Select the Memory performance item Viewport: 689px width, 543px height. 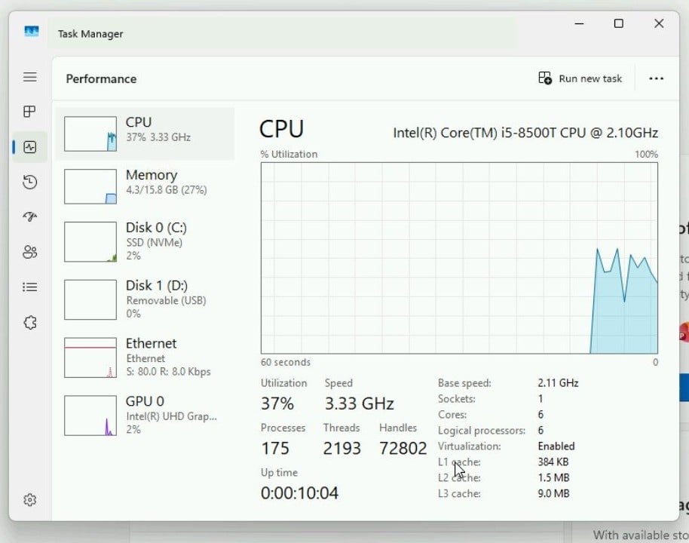pyautogui.click(x=145, y=186)
